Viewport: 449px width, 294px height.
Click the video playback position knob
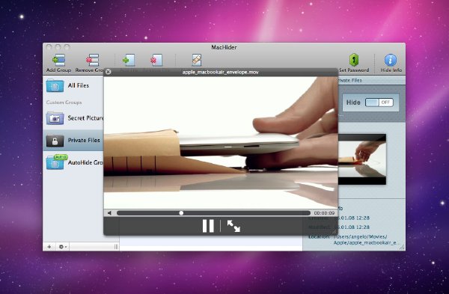[181, 213]
